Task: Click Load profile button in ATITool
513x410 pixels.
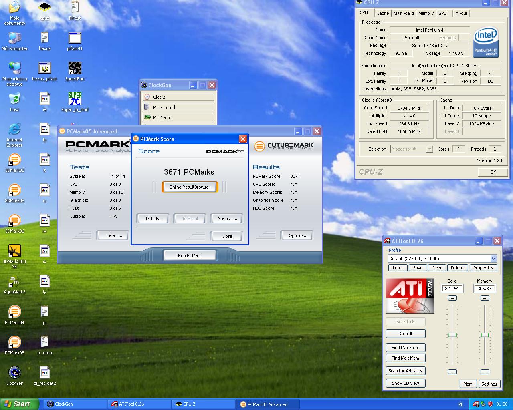Action: (398, 268)
